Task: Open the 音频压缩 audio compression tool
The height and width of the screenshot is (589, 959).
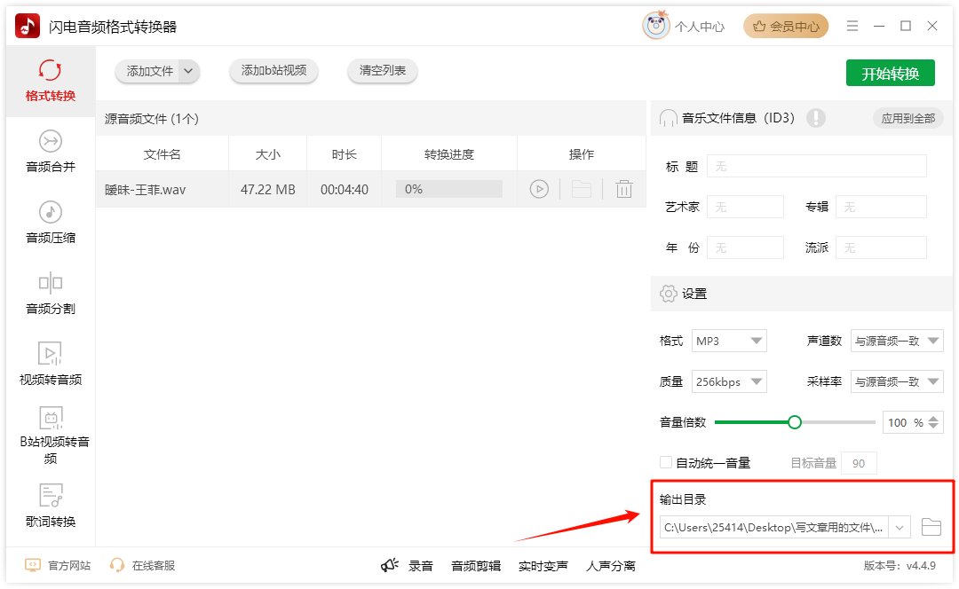Action: (50, 223)
